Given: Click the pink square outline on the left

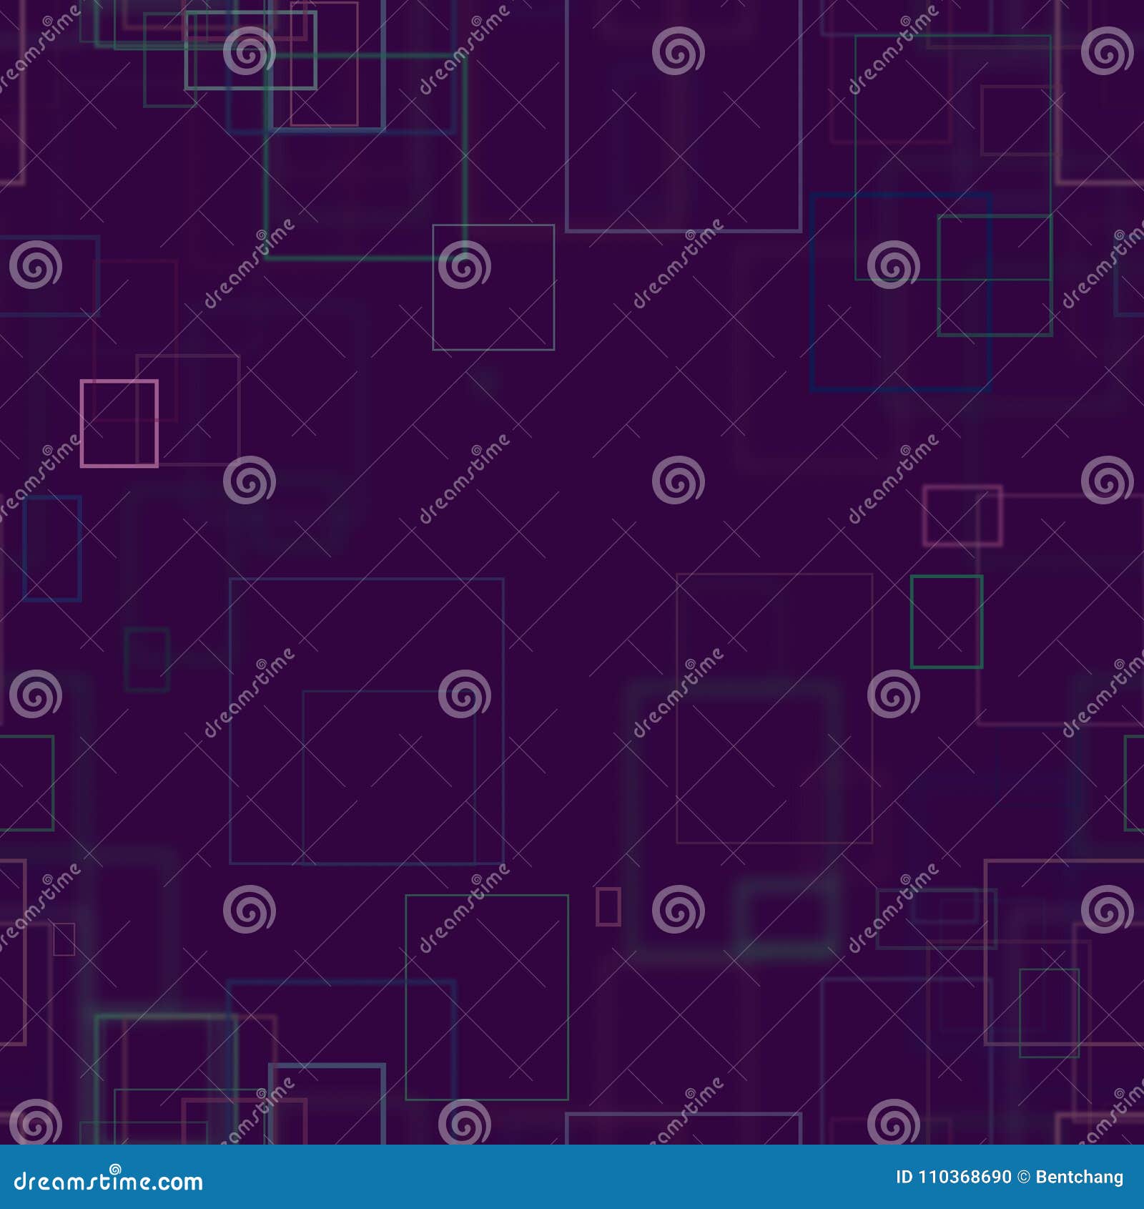Looking at the screenshot, I should [120, 425].
